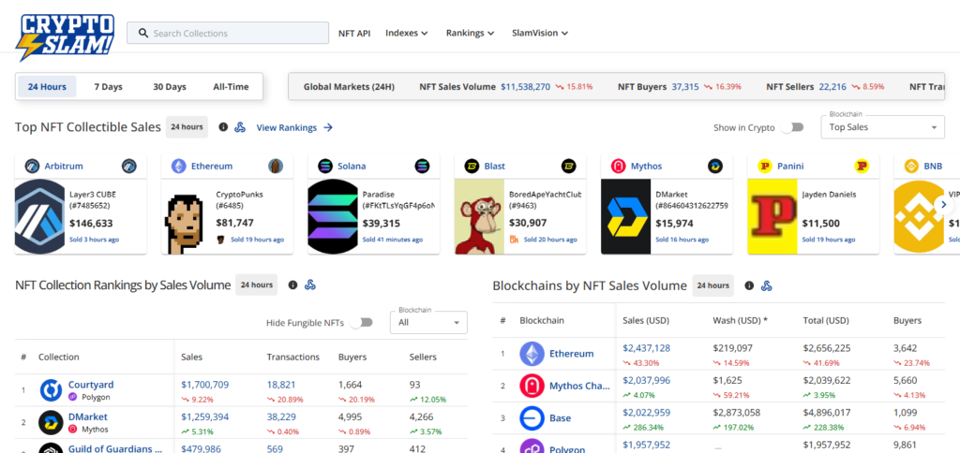The image size is (960, 453).
Task: Open info icon beside Top NFT Collectible Sales
Action: point(223,127)
